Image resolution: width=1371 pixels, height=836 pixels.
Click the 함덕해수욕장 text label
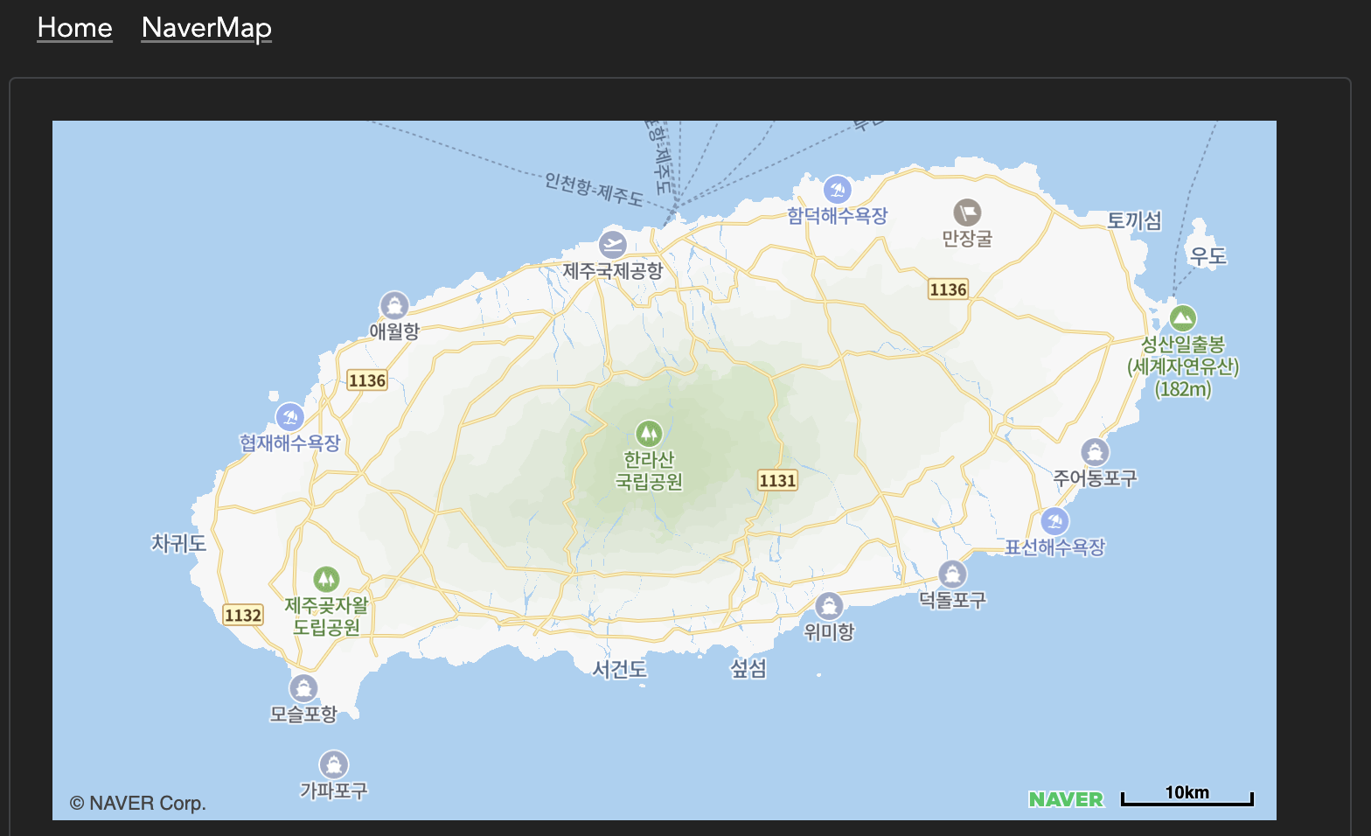point(838,215)
